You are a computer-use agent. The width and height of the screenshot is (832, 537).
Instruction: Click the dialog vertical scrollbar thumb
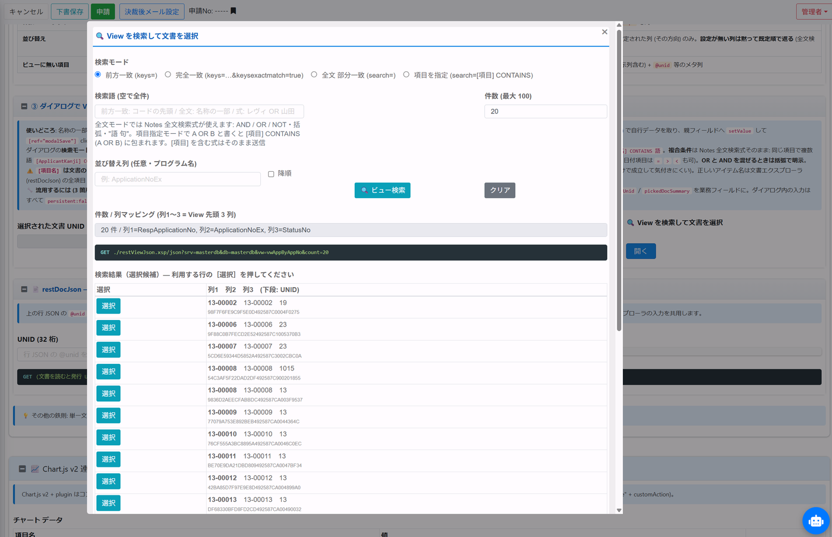click(619, 180)
